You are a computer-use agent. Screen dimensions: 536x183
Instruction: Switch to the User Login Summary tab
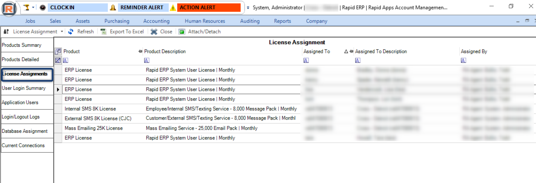coord(27,88)
